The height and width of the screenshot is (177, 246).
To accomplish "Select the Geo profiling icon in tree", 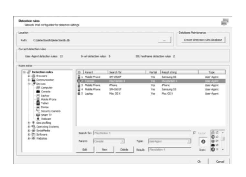I will [x=33, y=123].
